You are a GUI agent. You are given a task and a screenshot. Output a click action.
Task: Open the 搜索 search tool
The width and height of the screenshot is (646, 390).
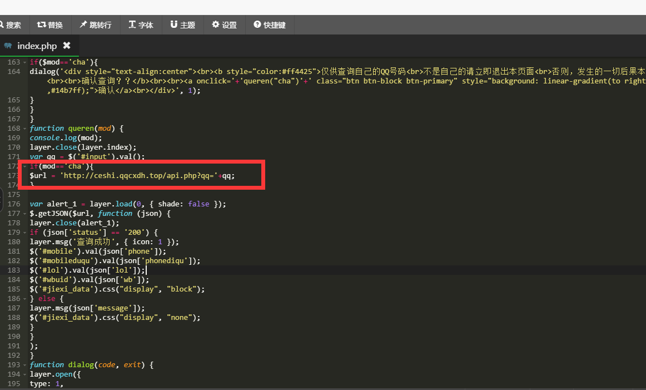click(x=11, y=25)
